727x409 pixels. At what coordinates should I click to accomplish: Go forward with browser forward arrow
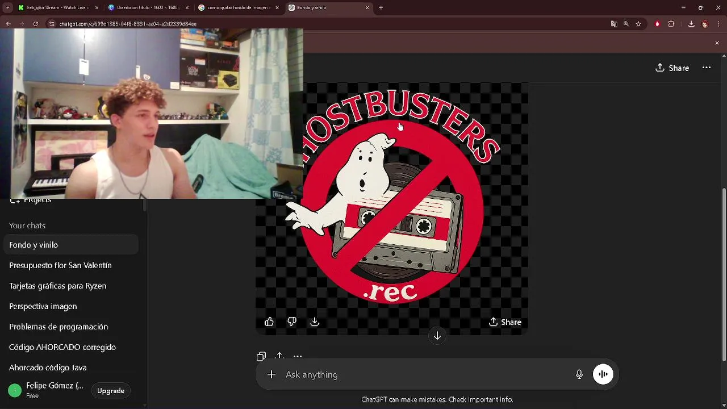[x=22, y=24]
